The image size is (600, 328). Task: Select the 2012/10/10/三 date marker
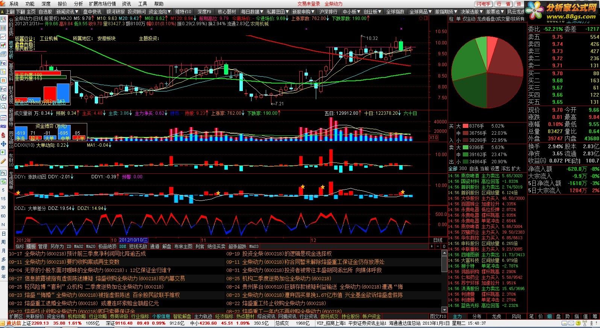(133, 240)
